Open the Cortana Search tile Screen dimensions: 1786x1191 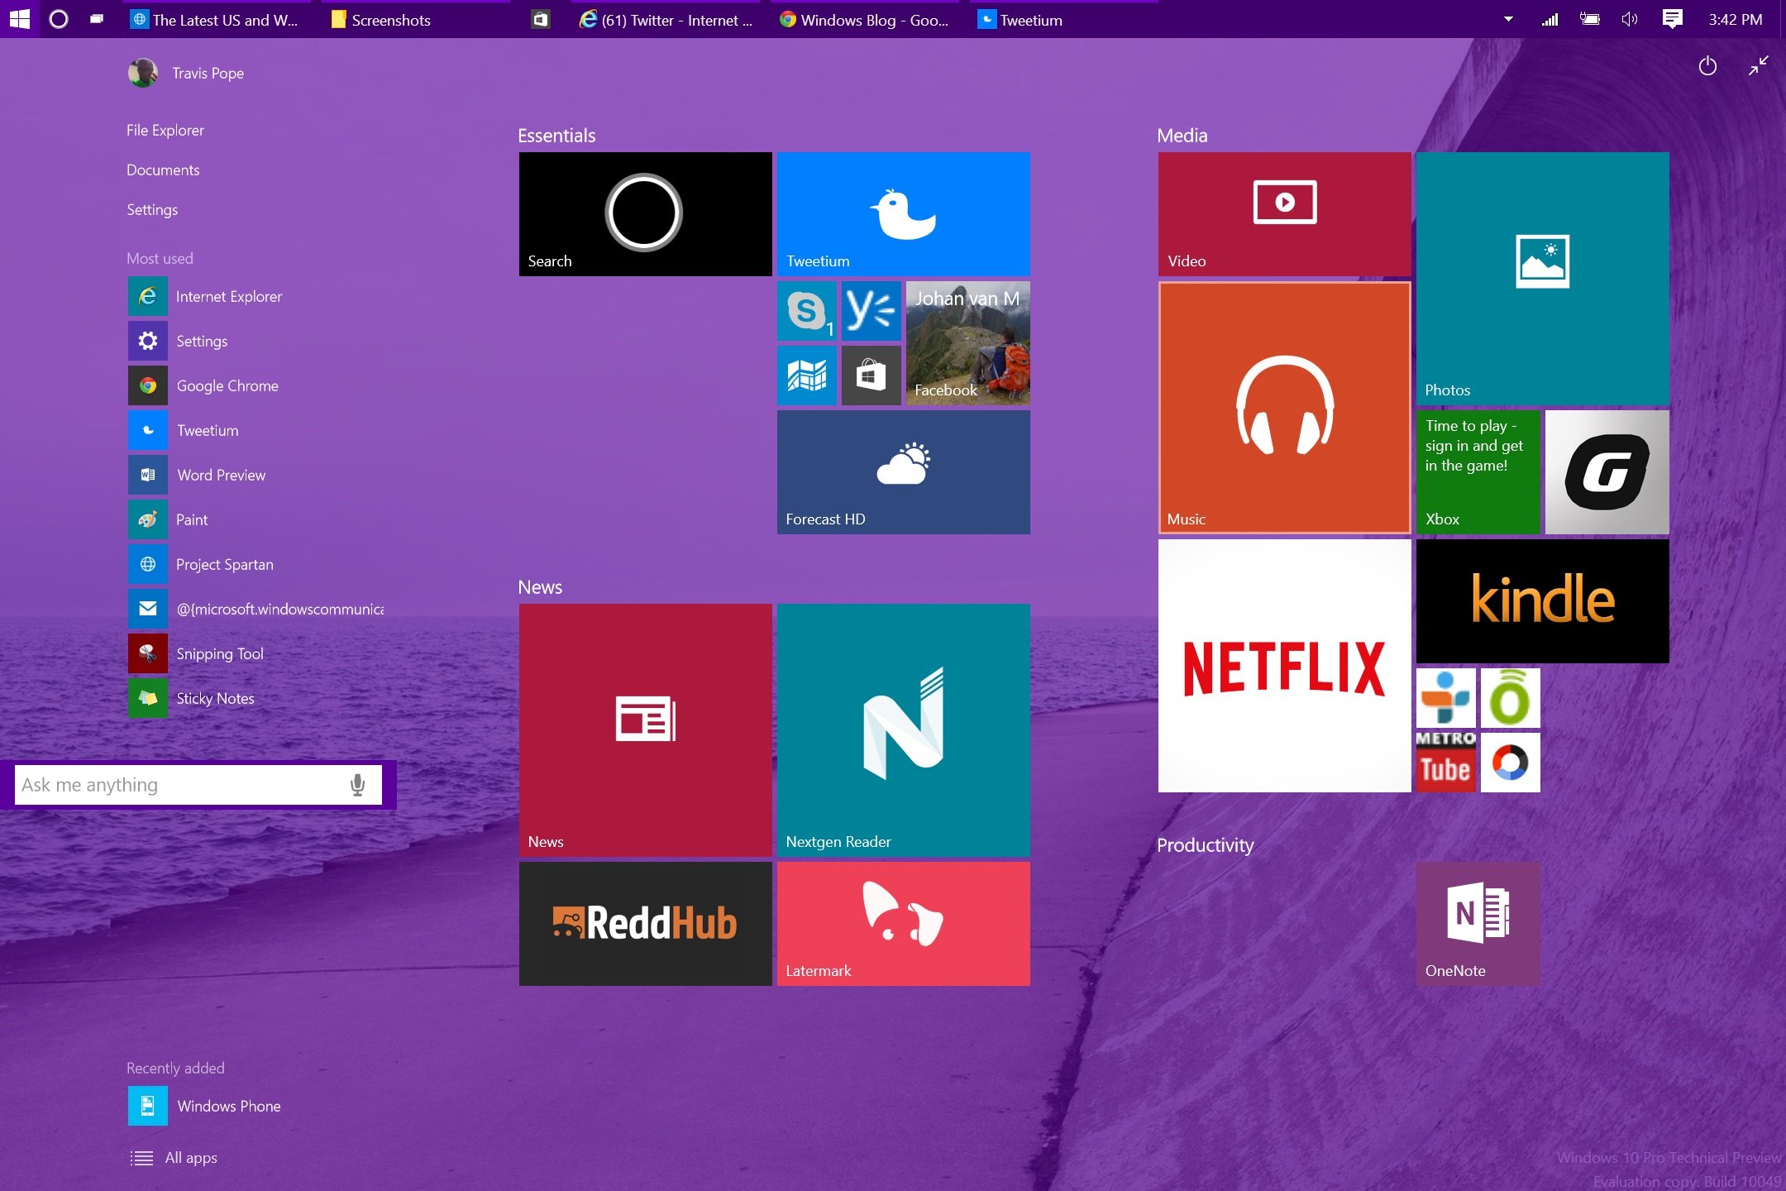tap(645, 213)
